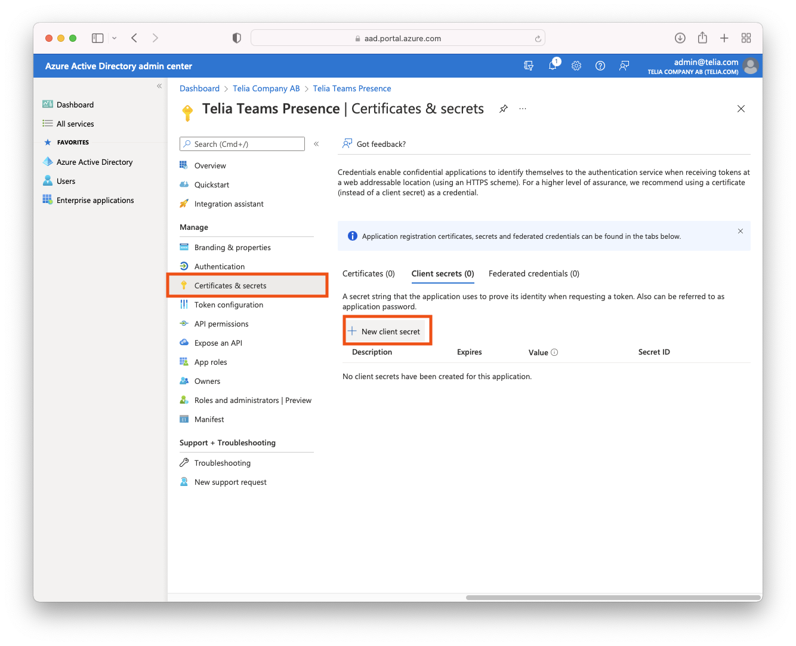Switch to the Certificates (0) tab
796x646 pixels.
point(369,273)
